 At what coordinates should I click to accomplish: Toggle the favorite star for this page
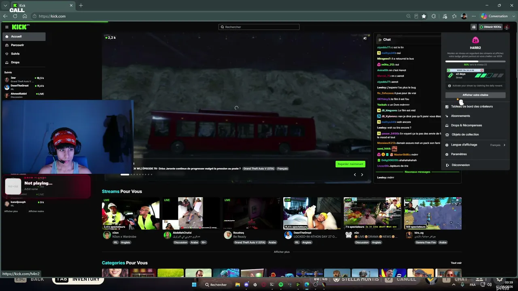point(424,16)
